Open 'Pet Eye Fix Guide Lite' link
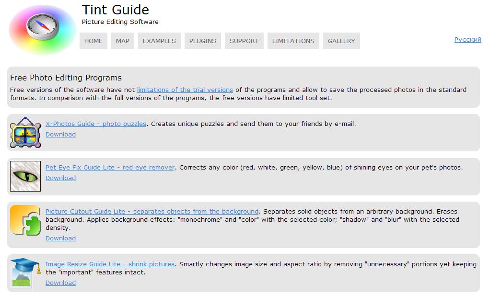Viewport: 490px width, 295px height. 110,167
